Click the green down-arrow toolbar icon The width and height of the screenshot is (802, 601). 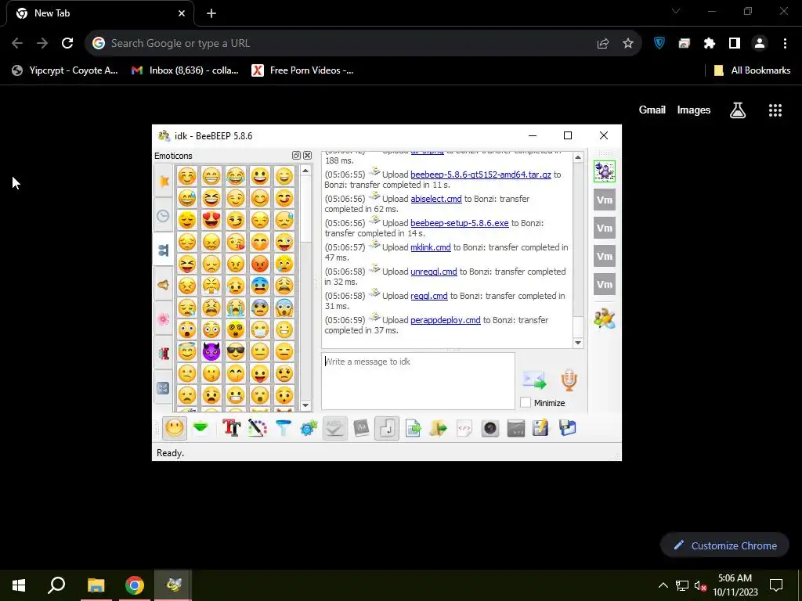click(200, 428)
